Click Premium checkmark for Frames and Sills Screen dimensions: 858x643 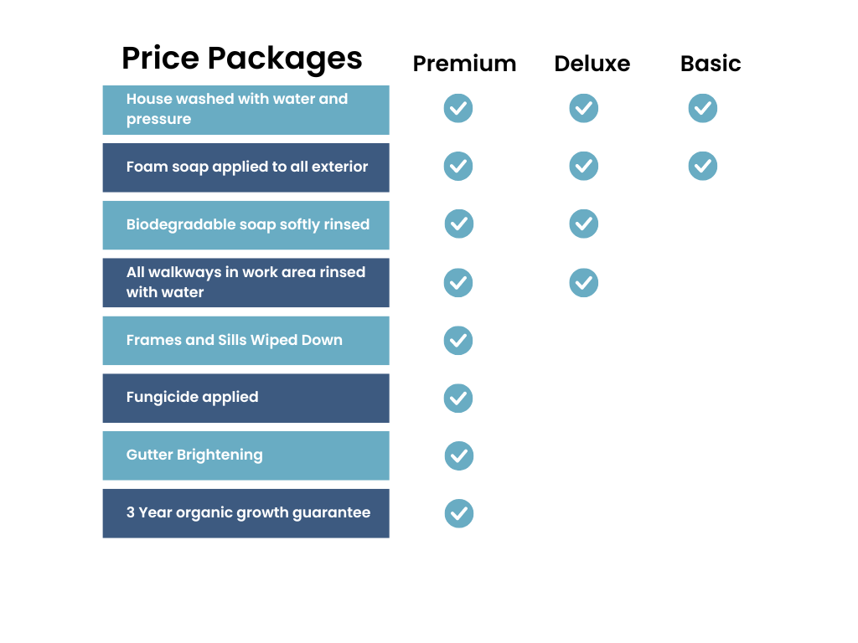coord(458,340)
